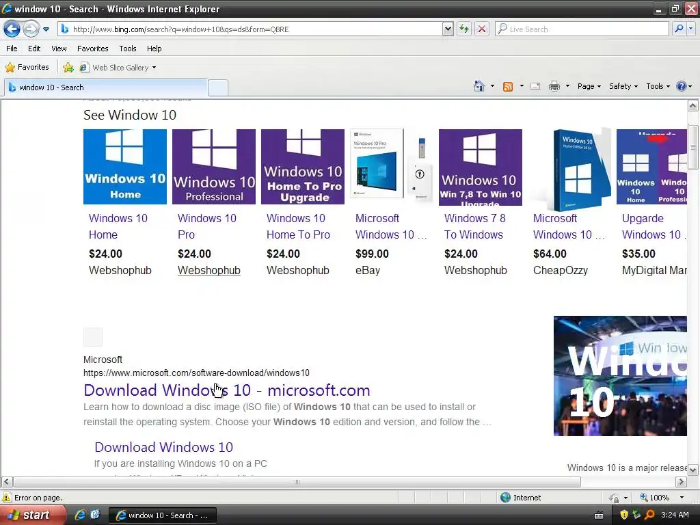Click the vertical scrollbar down arrow
The width and height of the screenshot is (700, 525).
tap(693, 470)
